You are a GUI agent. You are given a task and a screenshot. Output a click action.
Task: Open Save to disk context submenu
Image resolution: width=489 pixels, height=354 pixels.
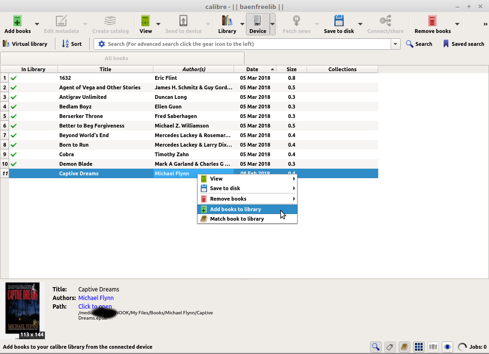pos(247,188)
